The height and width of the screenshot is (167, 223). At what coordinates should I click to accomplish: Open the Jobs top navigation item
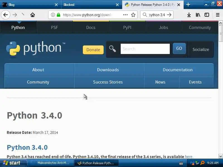164,27
